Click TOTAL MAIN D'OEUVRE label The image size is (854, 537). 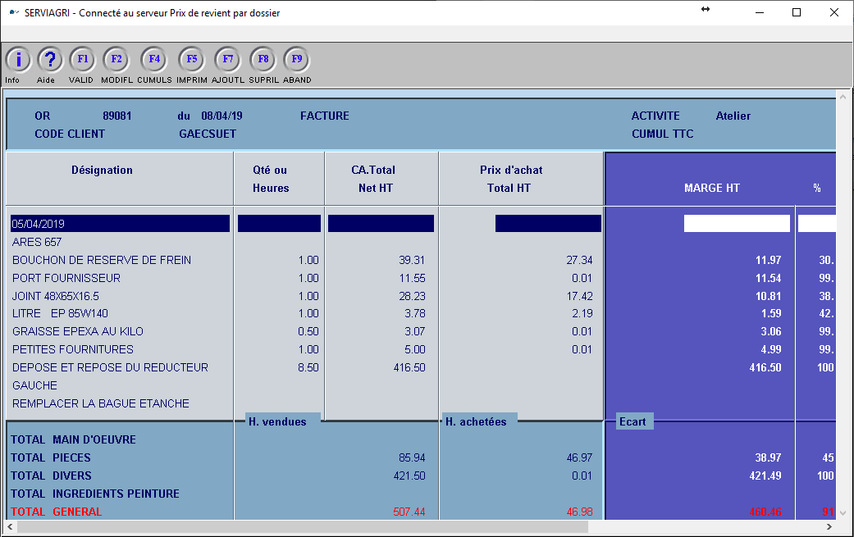(x=73, y=439)
